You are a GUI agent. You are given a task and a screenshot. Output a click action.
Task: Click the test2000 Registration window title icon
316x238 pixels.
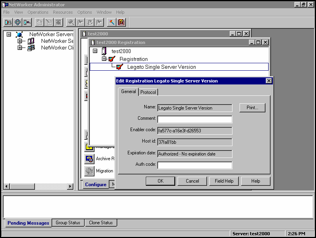pyautogui.click(x=93, y=42)
